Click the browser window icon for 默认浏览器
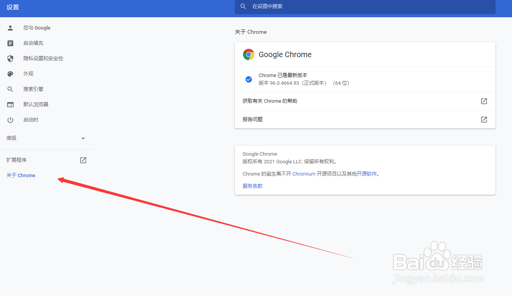 tap(10, 104)
